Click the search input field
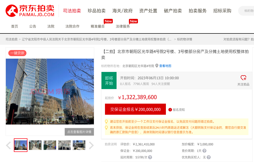Viewport: 254px width, 162px height. 248,11
